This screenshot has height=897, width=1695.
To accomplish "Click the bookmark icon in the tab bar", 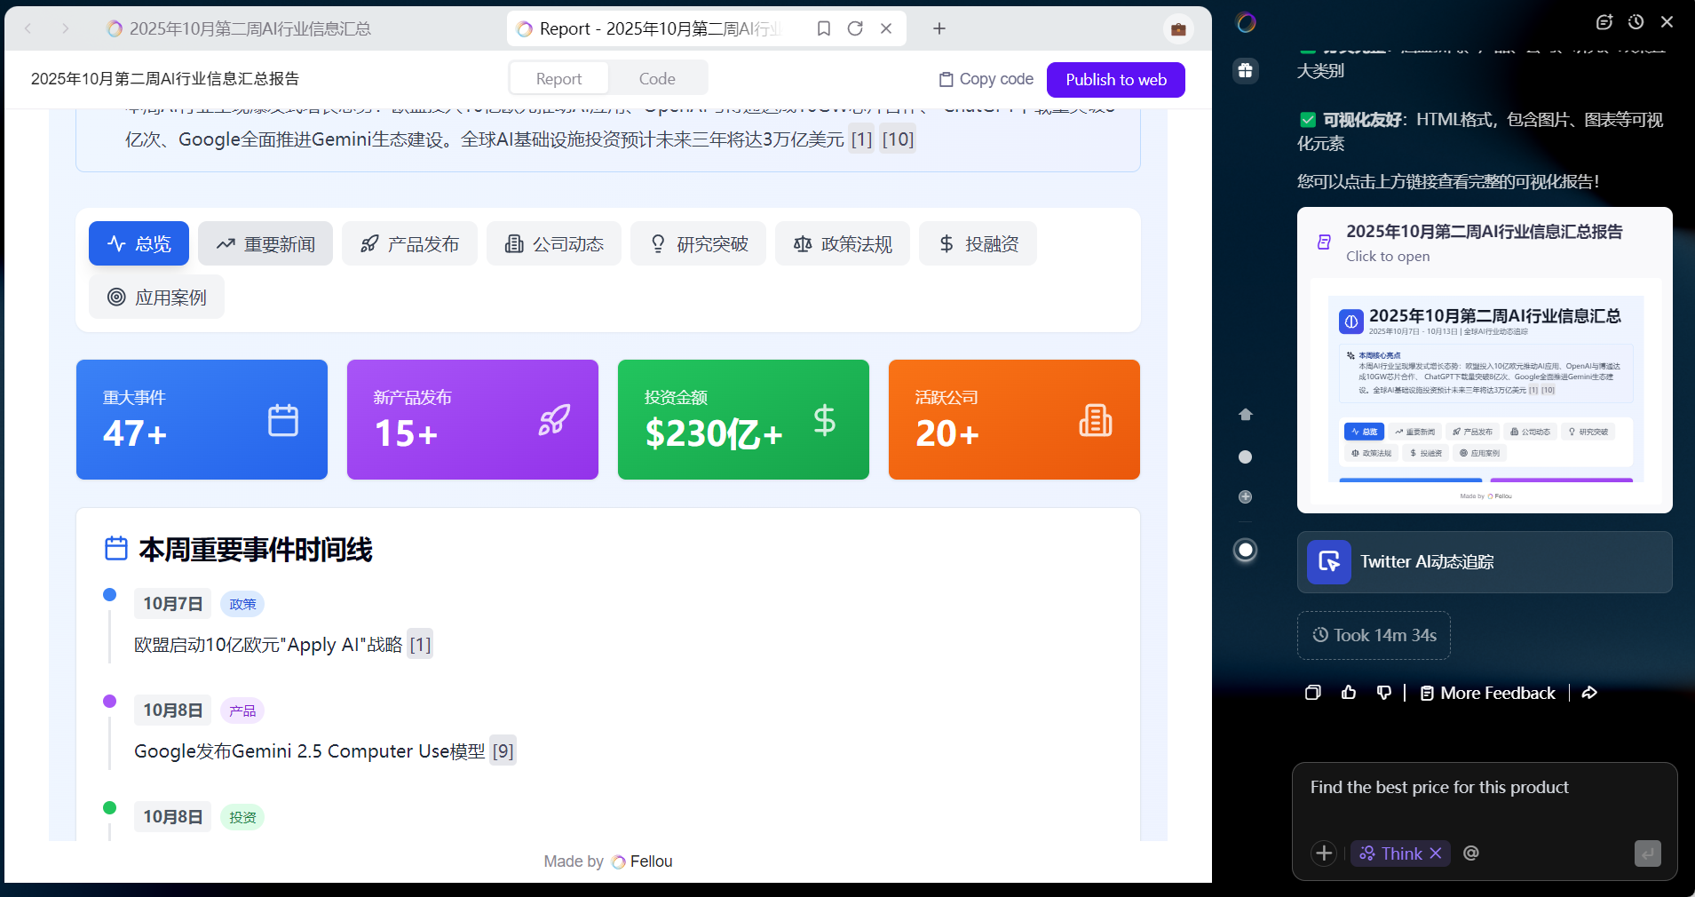I will click(x=824, y=28).
